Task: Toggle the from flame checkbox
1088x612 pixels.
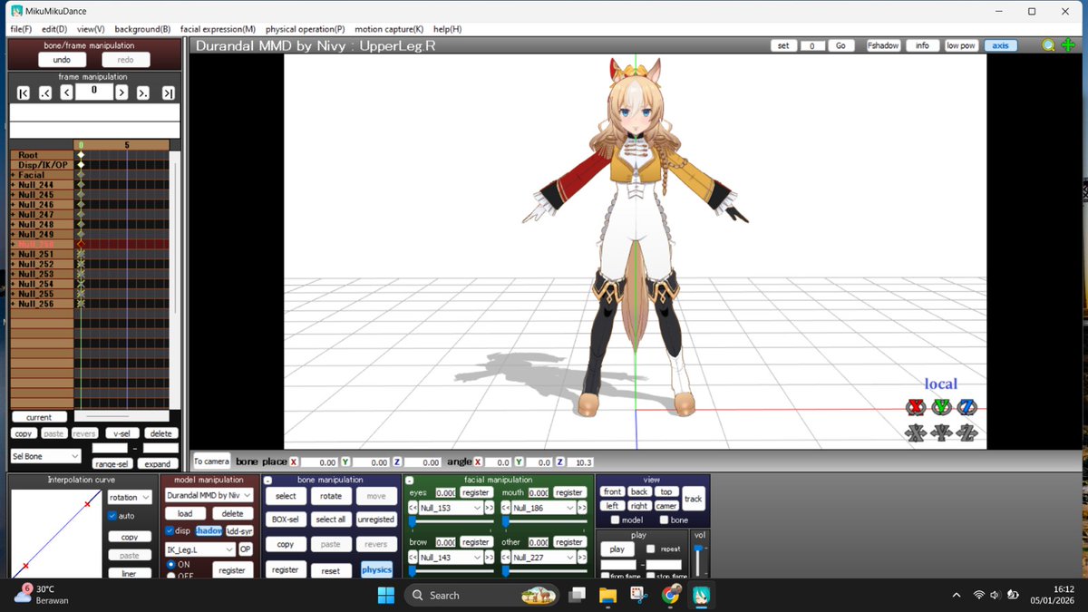Action: 605,576
